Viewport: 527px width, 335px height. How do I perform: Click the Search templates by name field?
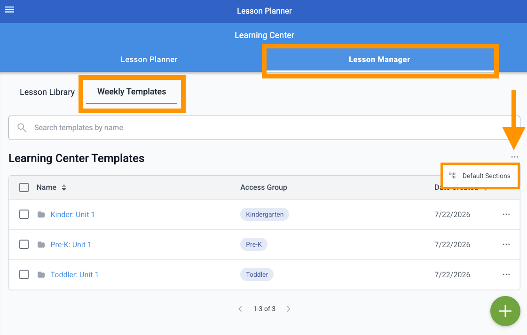[264, 128]
